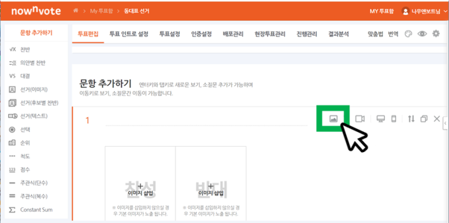The height and width of the screenshot is (223, 449).
Task: Click question 1 title input line
Action: pos(206,121)
